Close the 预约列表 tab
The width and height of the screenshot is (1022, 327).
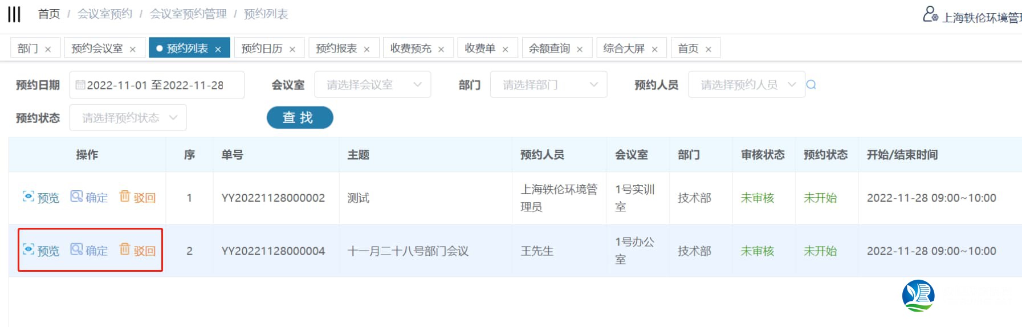pyautogui.click(x=218, y=50)
